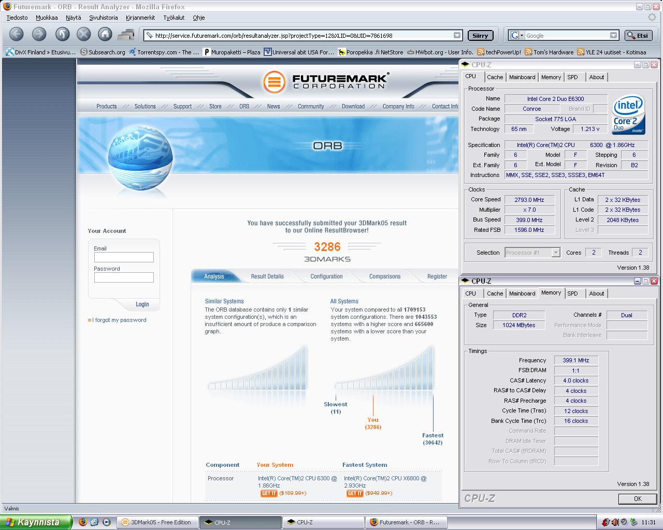Click GET IT badge for CPU X6800

[x=354, y=494]
